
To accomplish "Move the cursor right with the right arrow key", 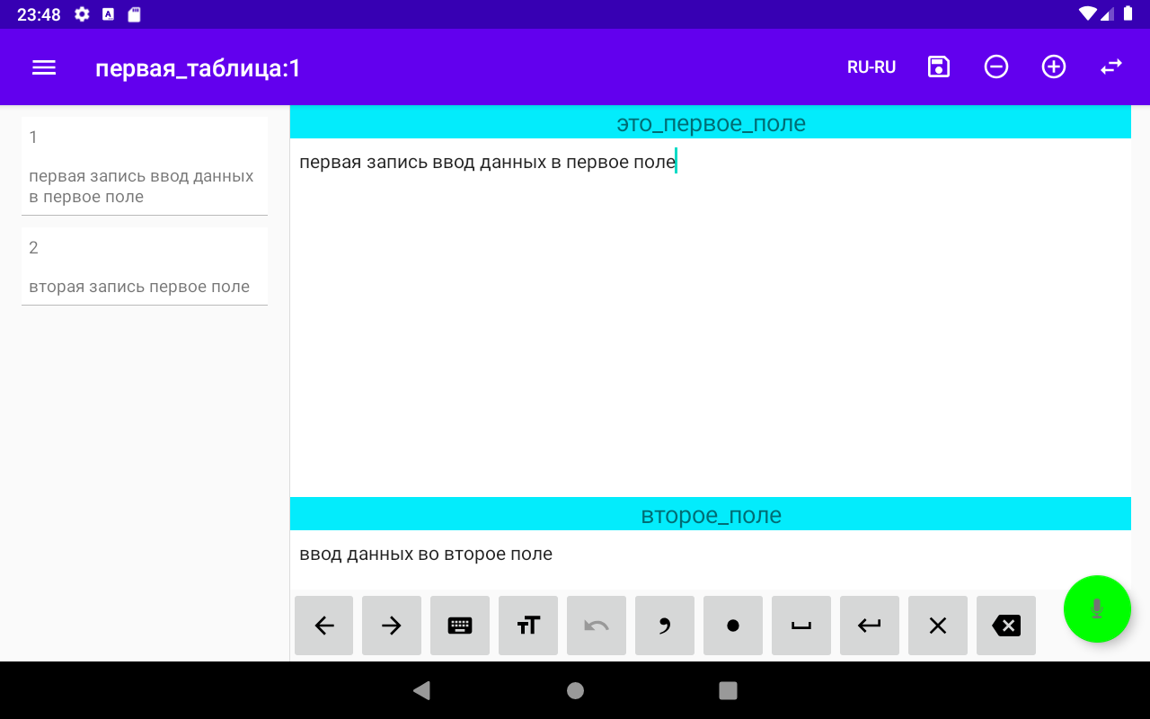I will click(392, 626).
